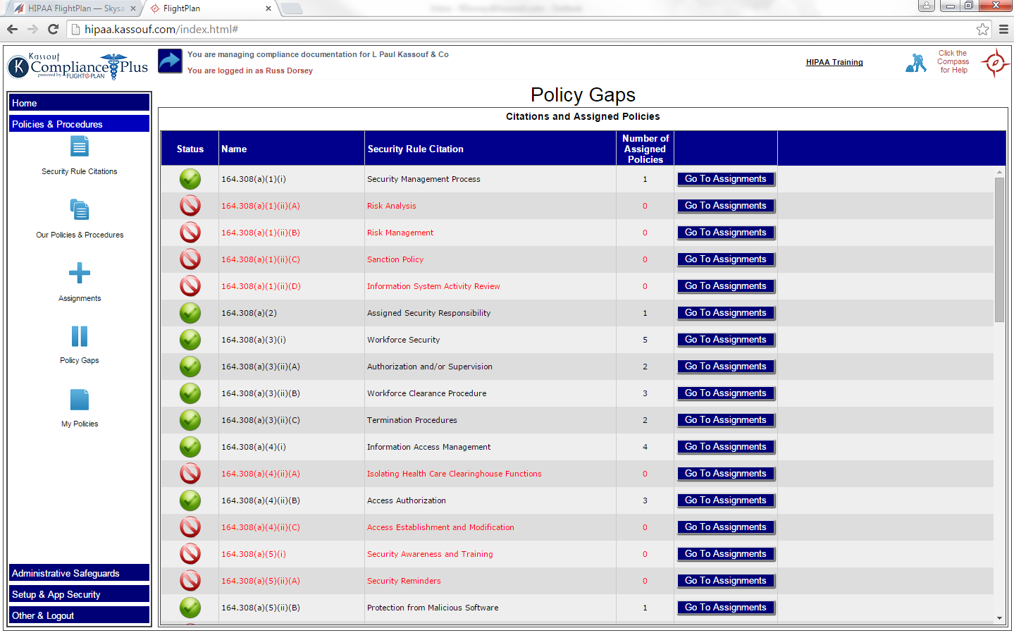The width and height of the screenshot is (1014, 633).
Task: Click the compass help icon
Action: coord(995,63)
